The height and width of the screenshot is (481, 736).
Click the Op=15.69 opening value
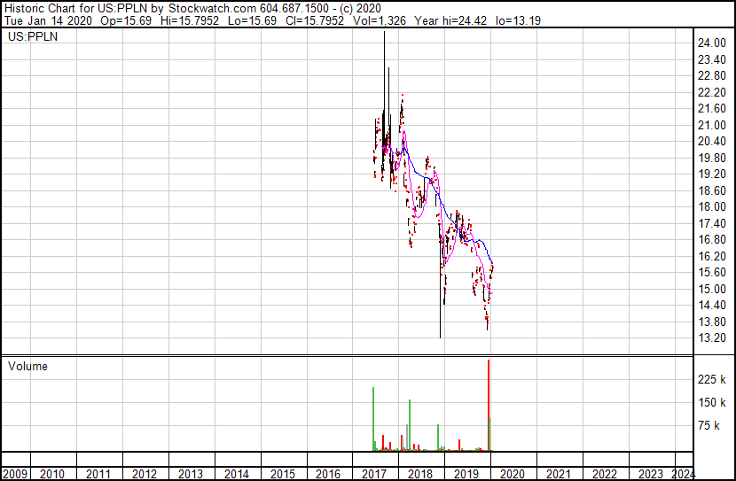[126, 20]
